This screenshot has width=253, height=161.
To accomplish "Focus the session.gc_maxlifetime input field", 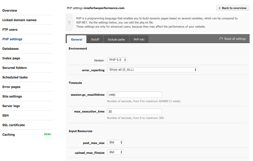I will 134,95.
